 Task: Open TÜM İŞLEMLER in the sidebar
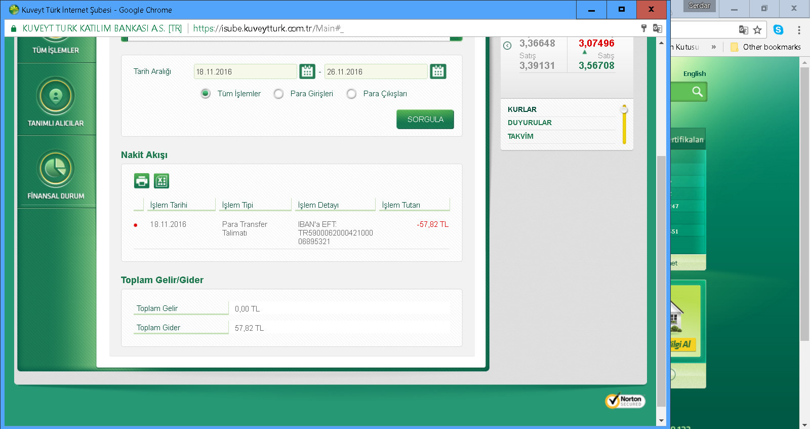(56, 50)
